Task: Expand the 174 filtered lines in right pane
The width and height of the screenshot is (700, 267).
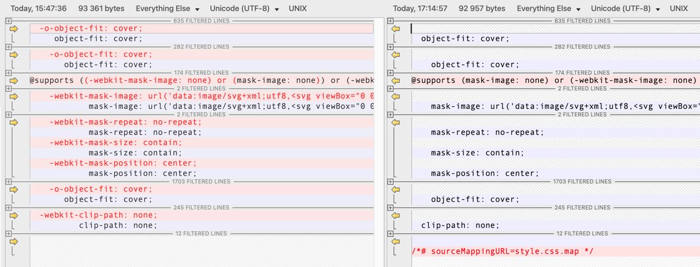Action: coord(390,73)
